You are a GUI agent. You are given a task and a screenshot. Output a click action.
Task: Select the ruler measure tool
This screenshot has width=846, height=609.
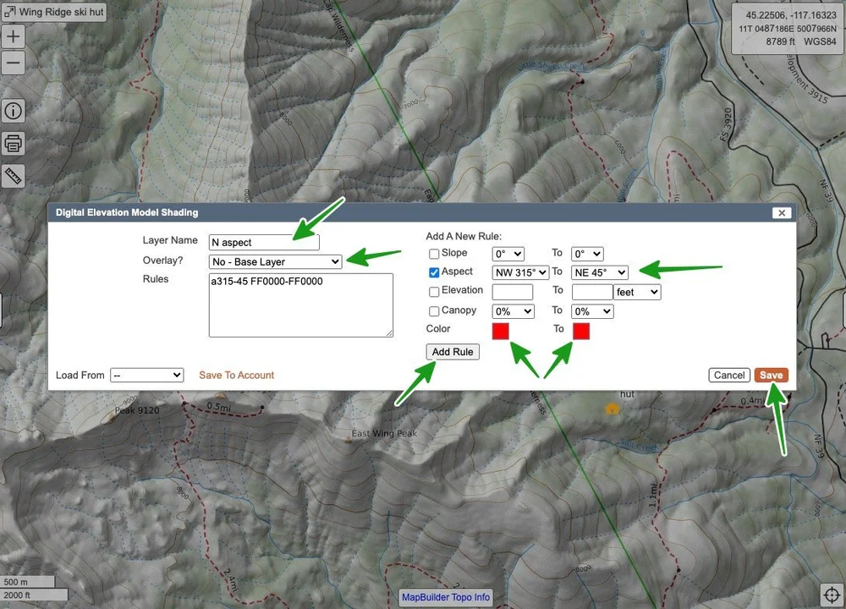(13, 176)
